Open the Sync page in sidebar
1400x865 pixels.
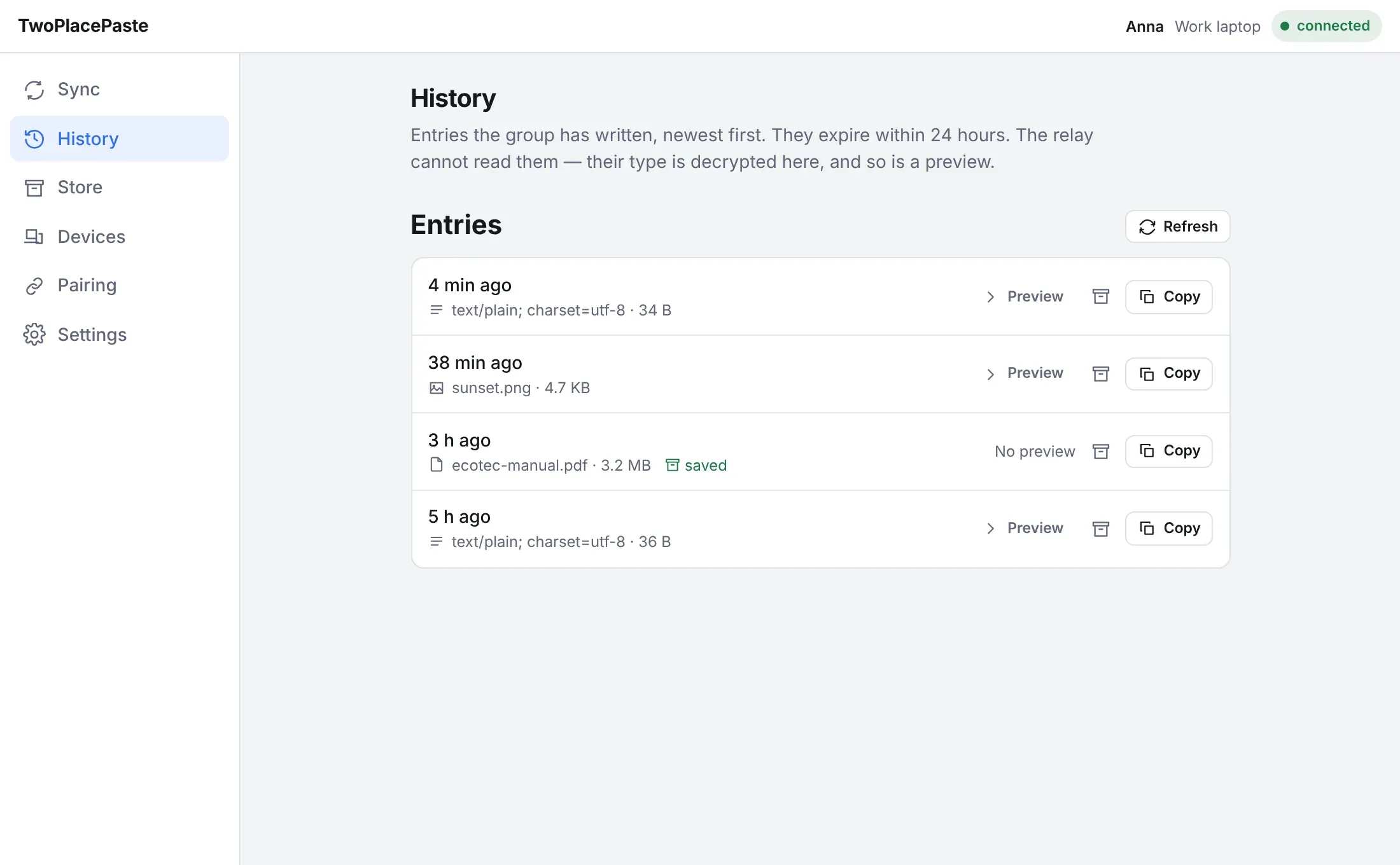pos(120,90)
